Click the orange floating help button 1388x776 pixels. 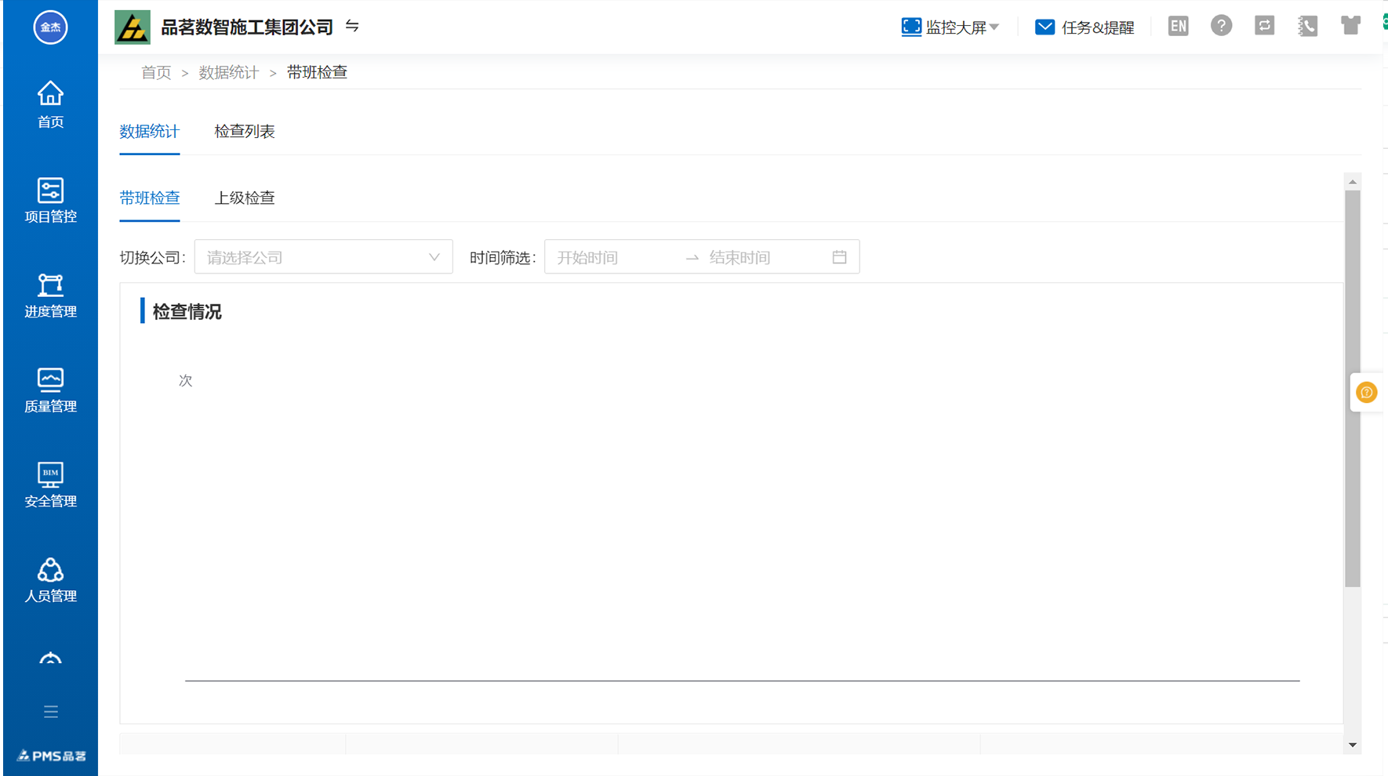(x=1366, y=393)
